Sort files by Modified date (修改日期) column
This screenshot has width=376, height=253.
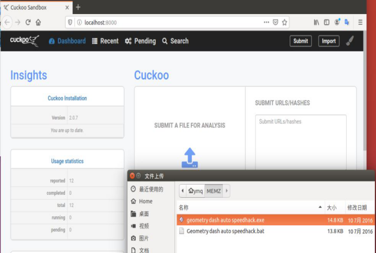click(360, 207)
